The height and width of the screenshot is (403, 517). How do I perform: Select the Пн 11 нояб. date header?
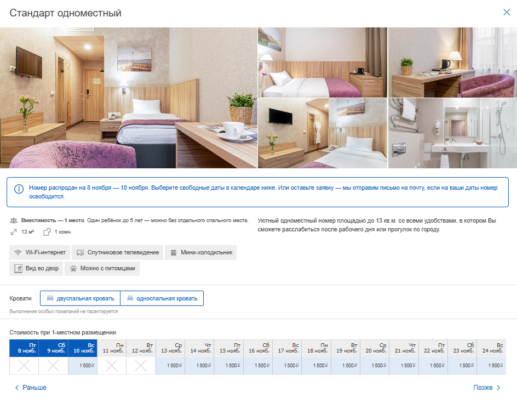112,348
